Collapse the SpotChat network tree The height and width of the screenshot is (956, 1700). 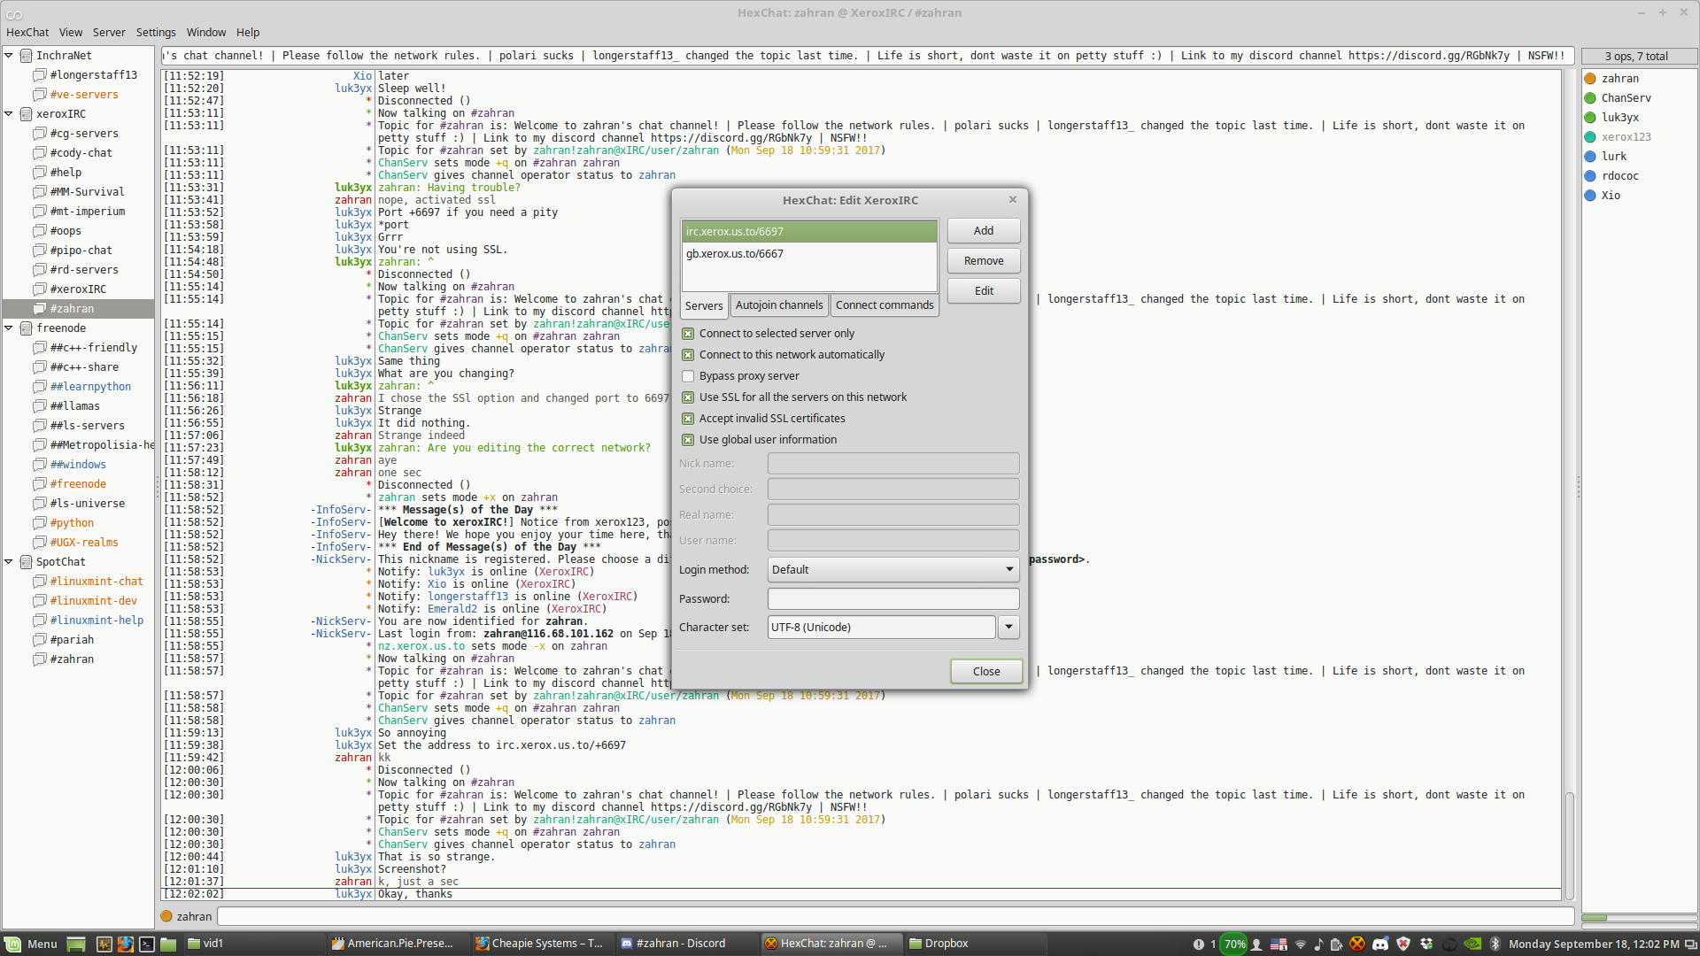coord(9,562)
